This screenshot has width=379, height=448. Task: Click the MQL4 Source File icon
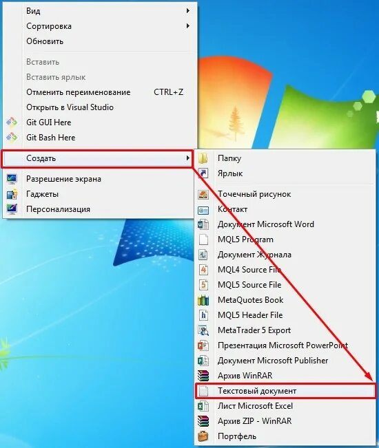[203, 270]
